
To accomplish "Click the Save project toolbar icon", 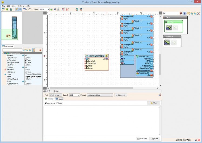I will tap(11, 9).
